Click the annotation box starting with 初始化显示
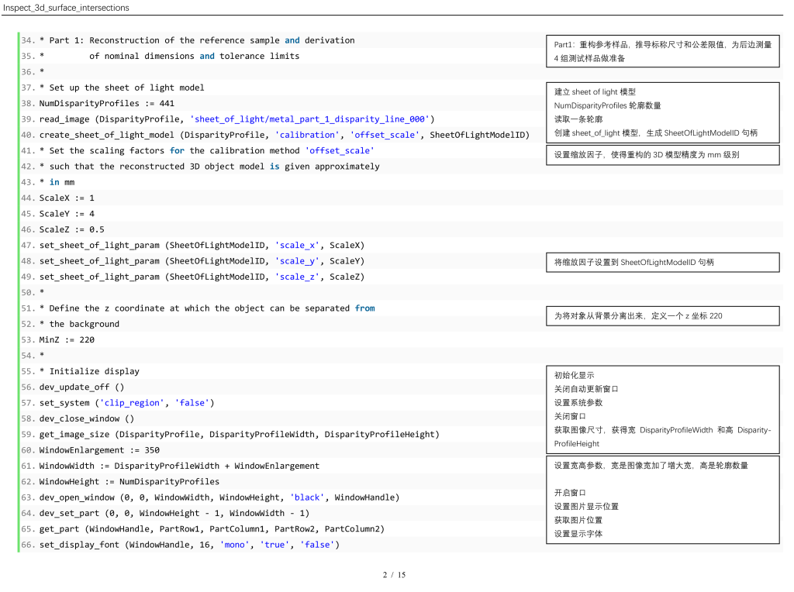The image size is (794, 592). tap(662, 409)
